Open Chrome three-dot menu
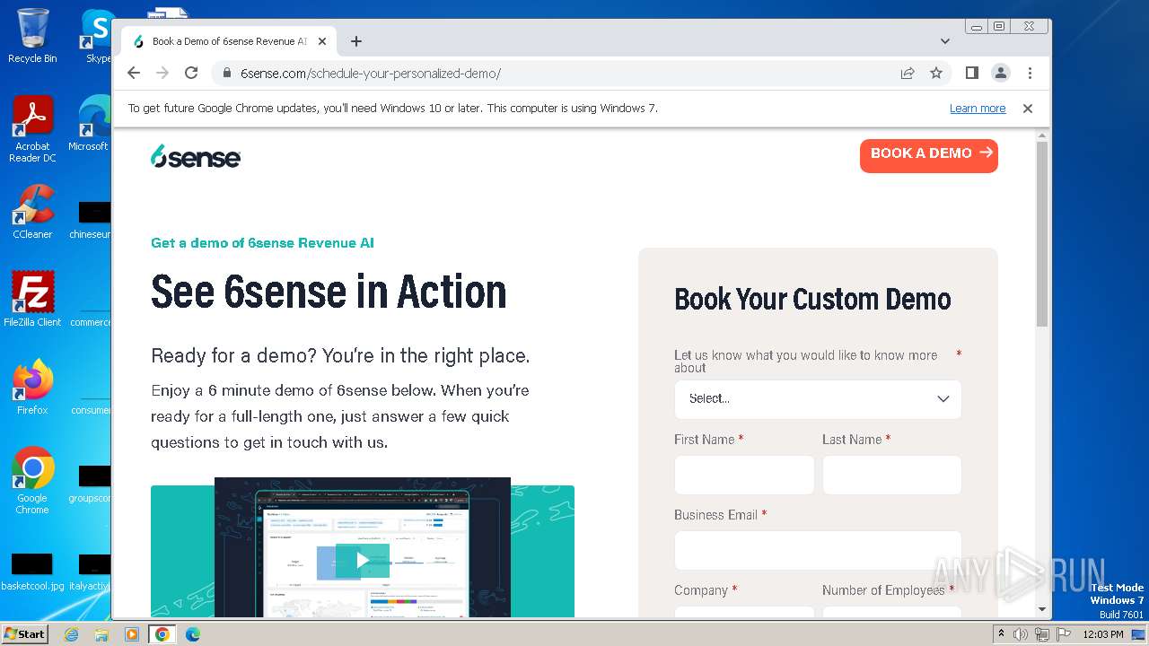The image size is (1149, 646). click(1030, 74)
